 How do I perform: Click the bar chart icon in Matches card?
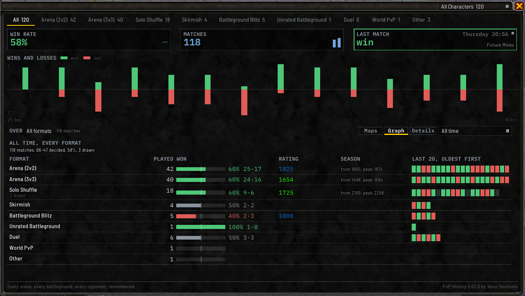pos(337,43)
